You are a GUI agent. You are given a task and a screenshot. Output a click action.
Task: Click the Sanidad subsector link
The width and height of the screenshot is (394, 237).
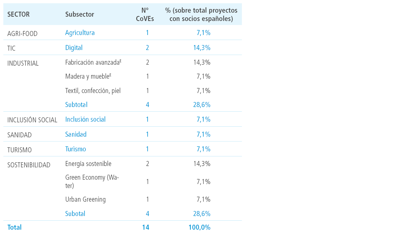(x=76, y=134)
